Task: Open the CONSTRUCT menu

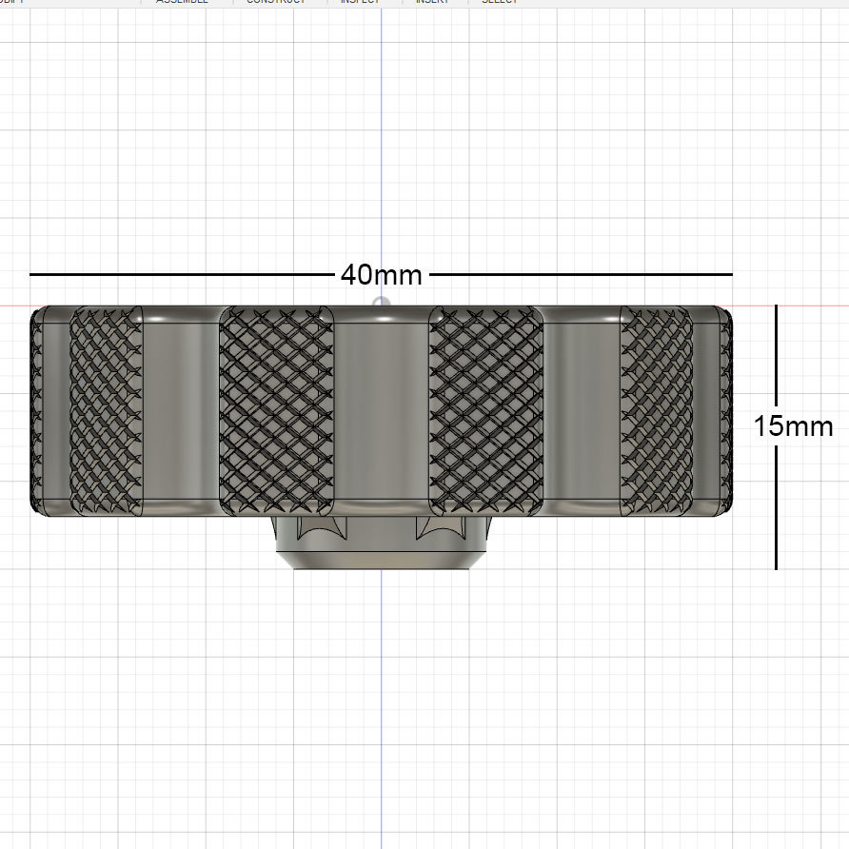Action: tap(276, 2)
